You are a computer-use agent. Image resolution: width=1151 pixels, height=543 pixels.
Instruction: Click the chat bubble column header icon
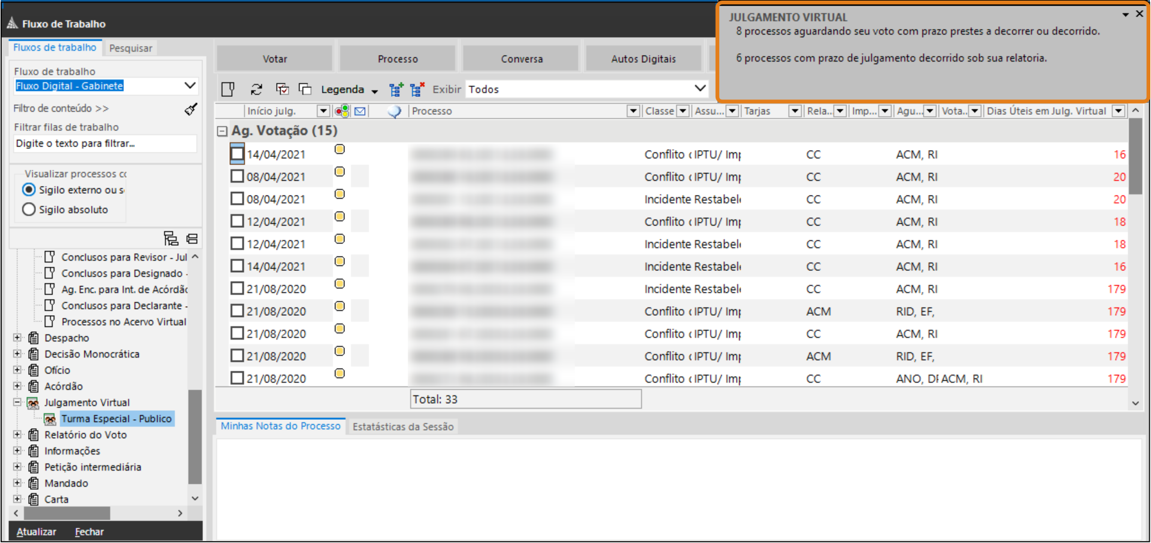[394, 111]
